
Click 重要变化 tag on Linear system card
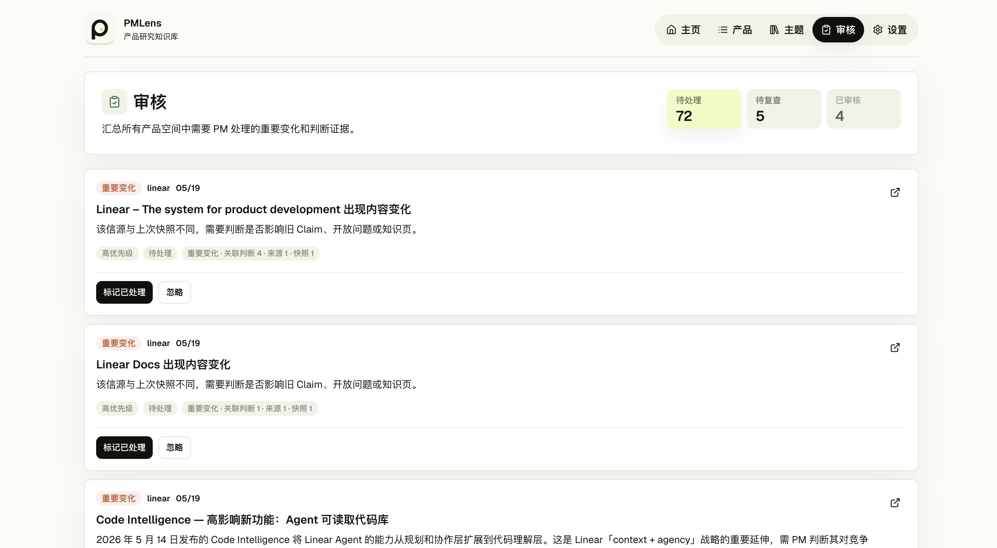click(x=118, y=188)
